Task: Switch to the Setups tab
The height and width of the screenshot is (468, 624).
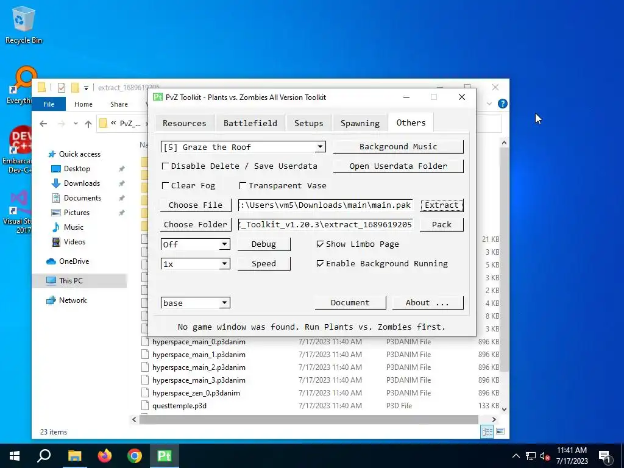Action: [x=308, y=123]
